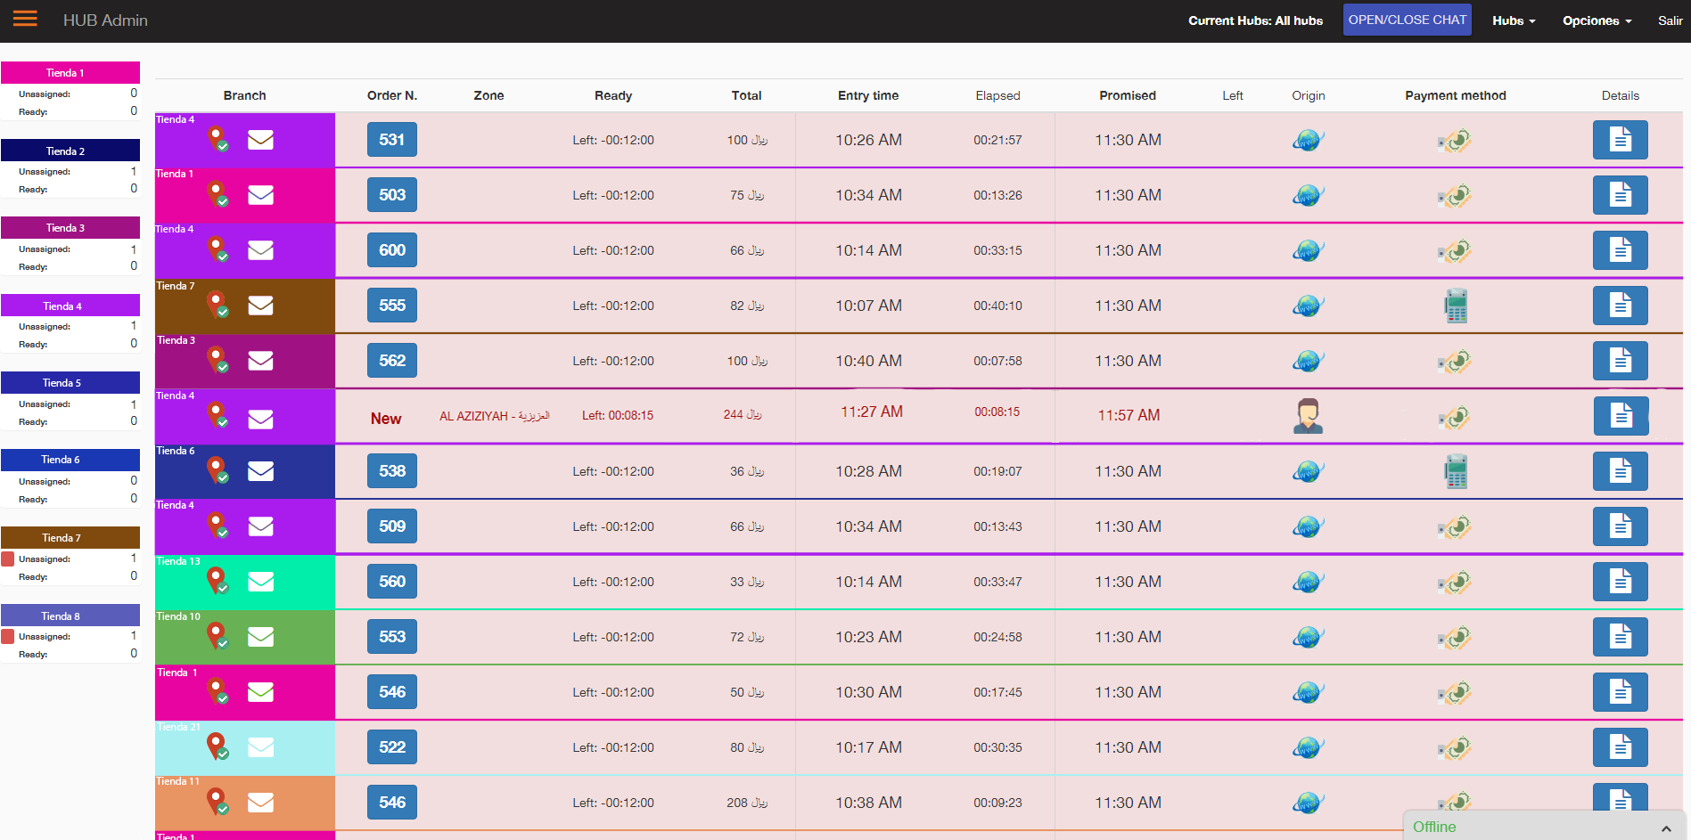Toggle the red checkbox beside Tienda 8 Unassigned
This screenshot has width=1691, height=840.
[x=8, y=637]
